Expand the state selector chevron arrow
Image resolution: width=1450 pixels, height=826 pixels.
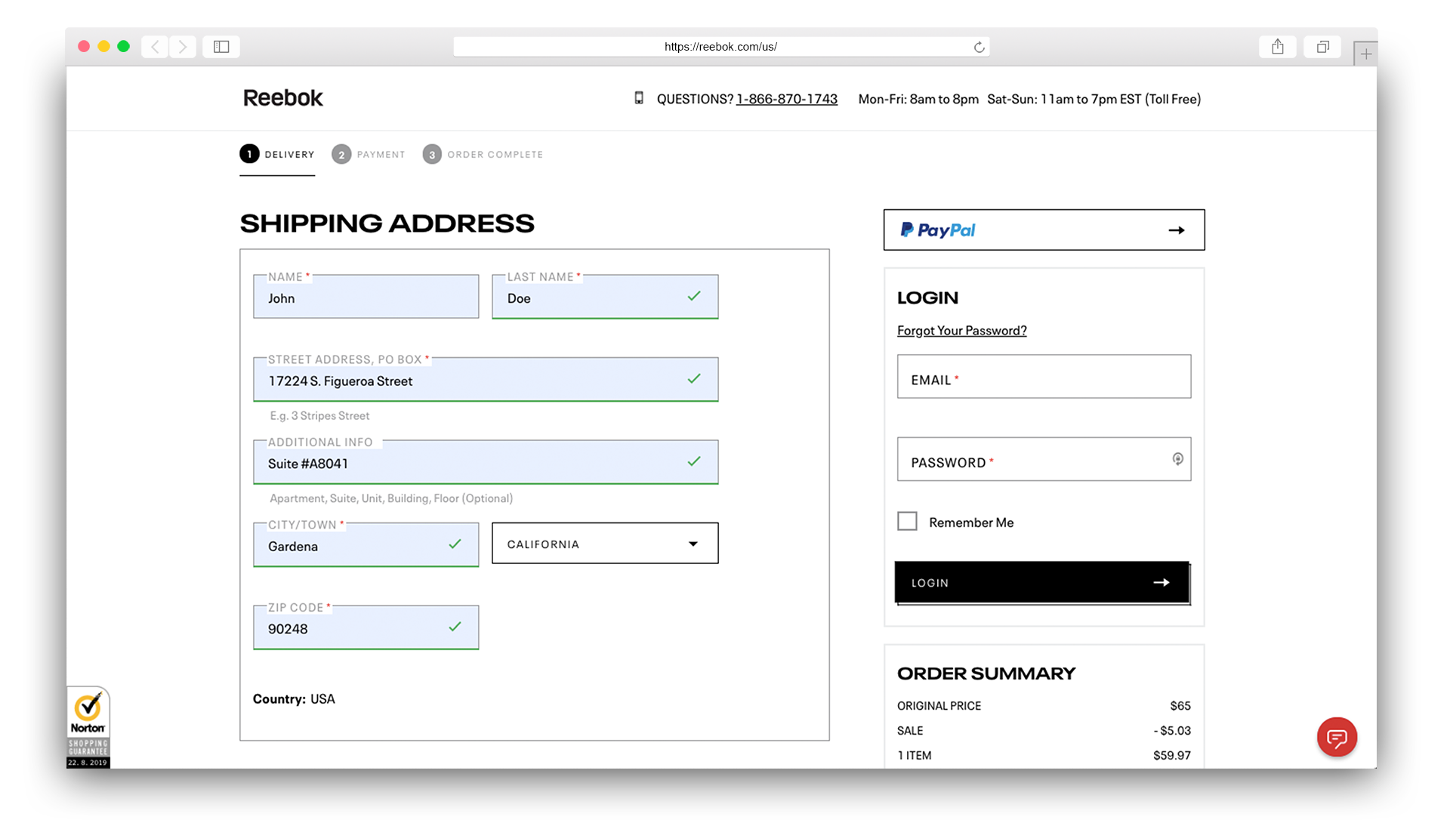point(692,543)
